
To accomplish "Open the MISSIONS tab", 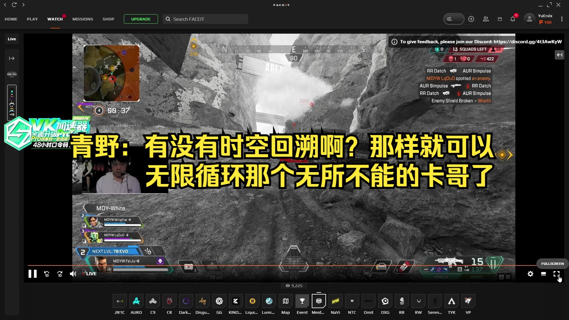I will pos(83,19).
